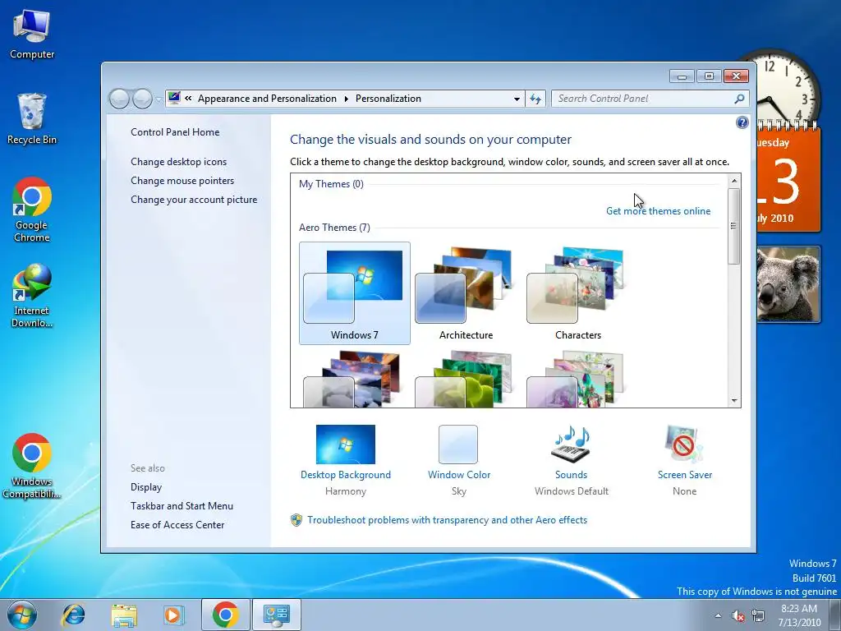Screen dimensions: 841x631
Task: Open the Recycle Bin desktop icon
Action: click(x=32, y=119)
